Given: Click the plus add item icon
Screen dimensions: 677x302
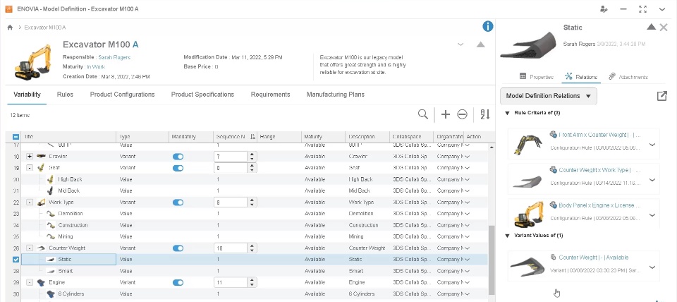Looking at the screenshot, I should pyautogui.click(x=445, y=114).
